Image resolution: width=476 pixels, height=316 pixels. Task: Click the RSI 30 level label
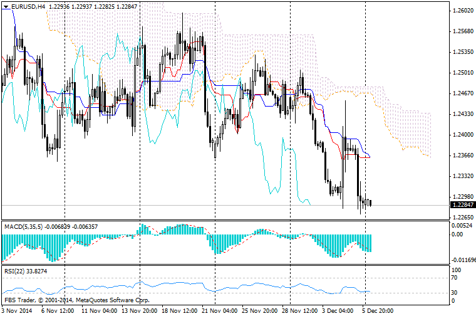click(455, 293)
